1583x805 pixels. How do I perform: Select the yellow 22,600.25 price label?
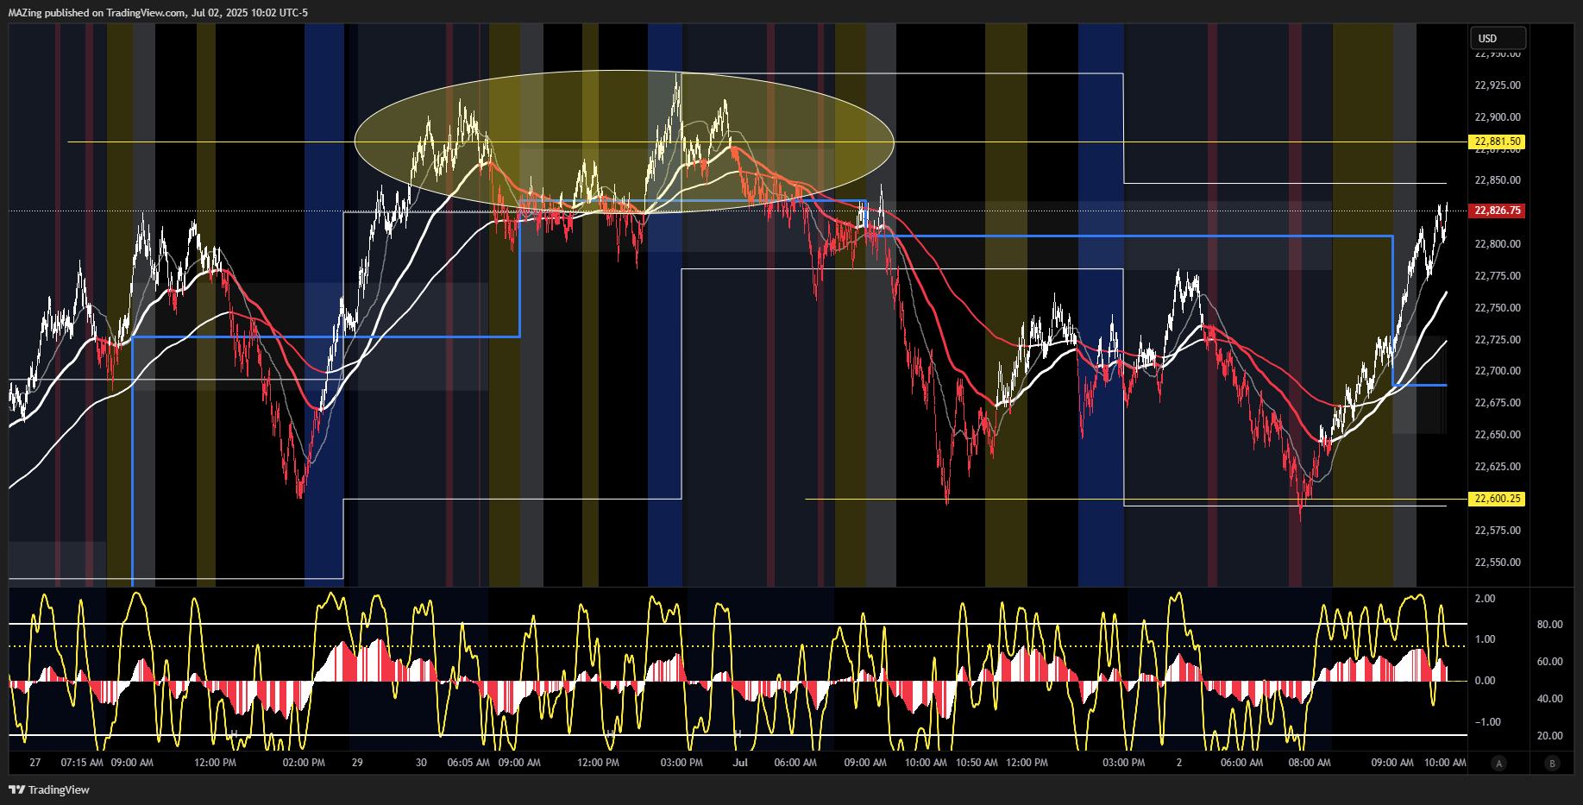pyautogui.click(x=1498, y=499)
